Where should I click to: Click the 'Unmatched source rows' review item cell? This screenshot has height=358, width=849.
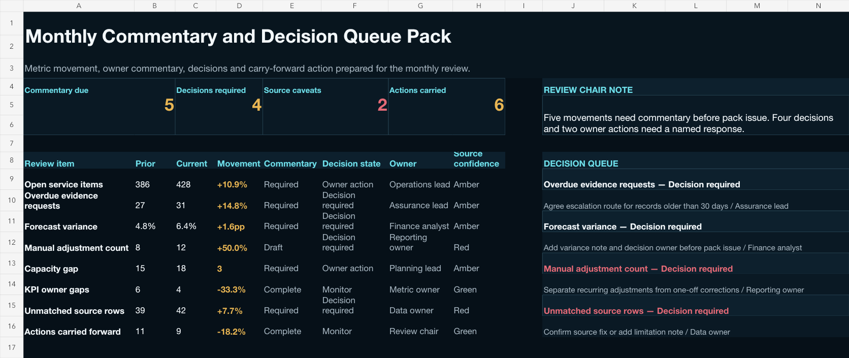[x=74, y=311]
